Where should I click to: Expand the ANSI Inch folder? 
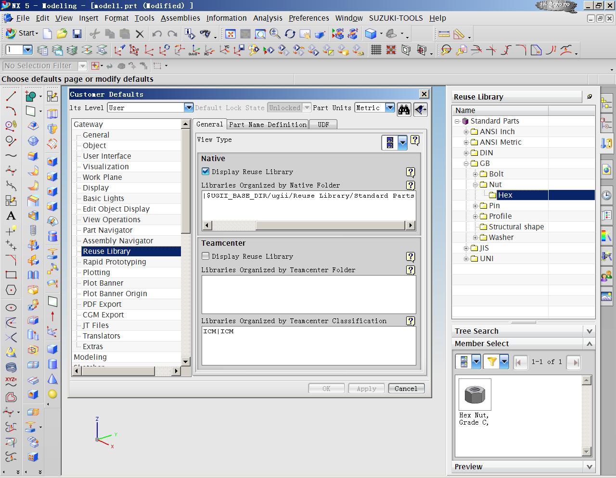point(466,132)
